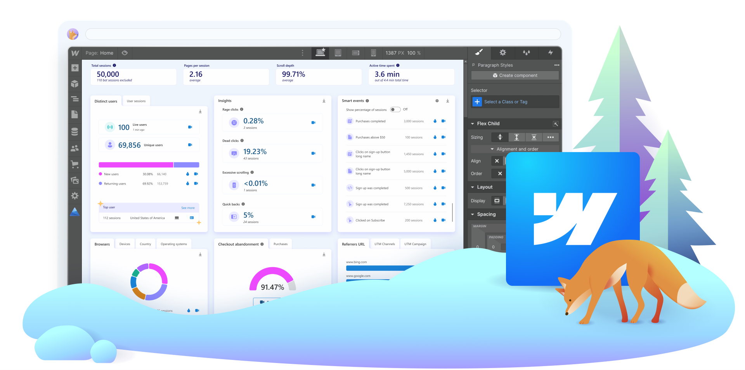The image size is (745, 370).
Task: Open the Interactions lightning panel icon
Action: tap(551, 53)
